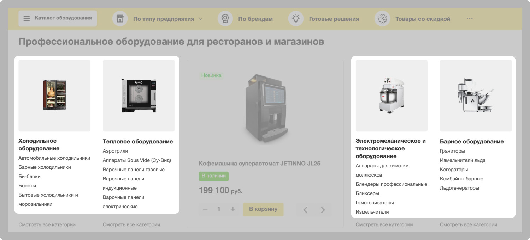The height and width of the screenshot is (240, 530).
Task: Select Барные холодильники subcategory
Action: tap(45, 167)
